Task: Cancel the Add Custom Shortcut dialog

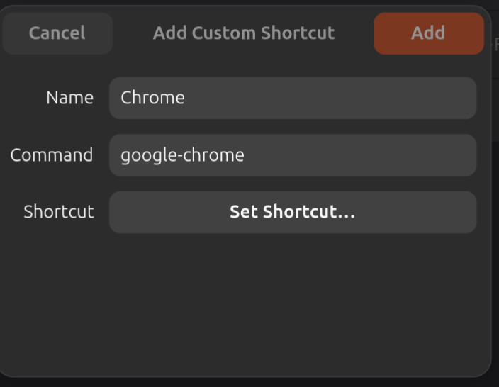Action: point(57,33)
